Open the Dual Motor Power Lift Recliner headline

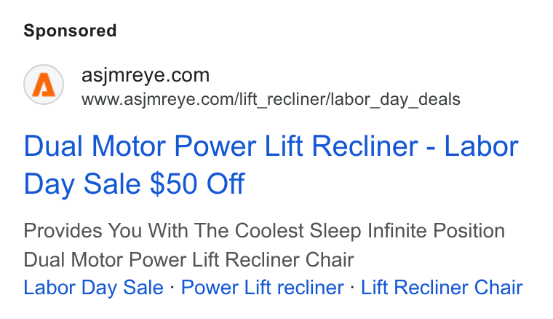(271, 165)
